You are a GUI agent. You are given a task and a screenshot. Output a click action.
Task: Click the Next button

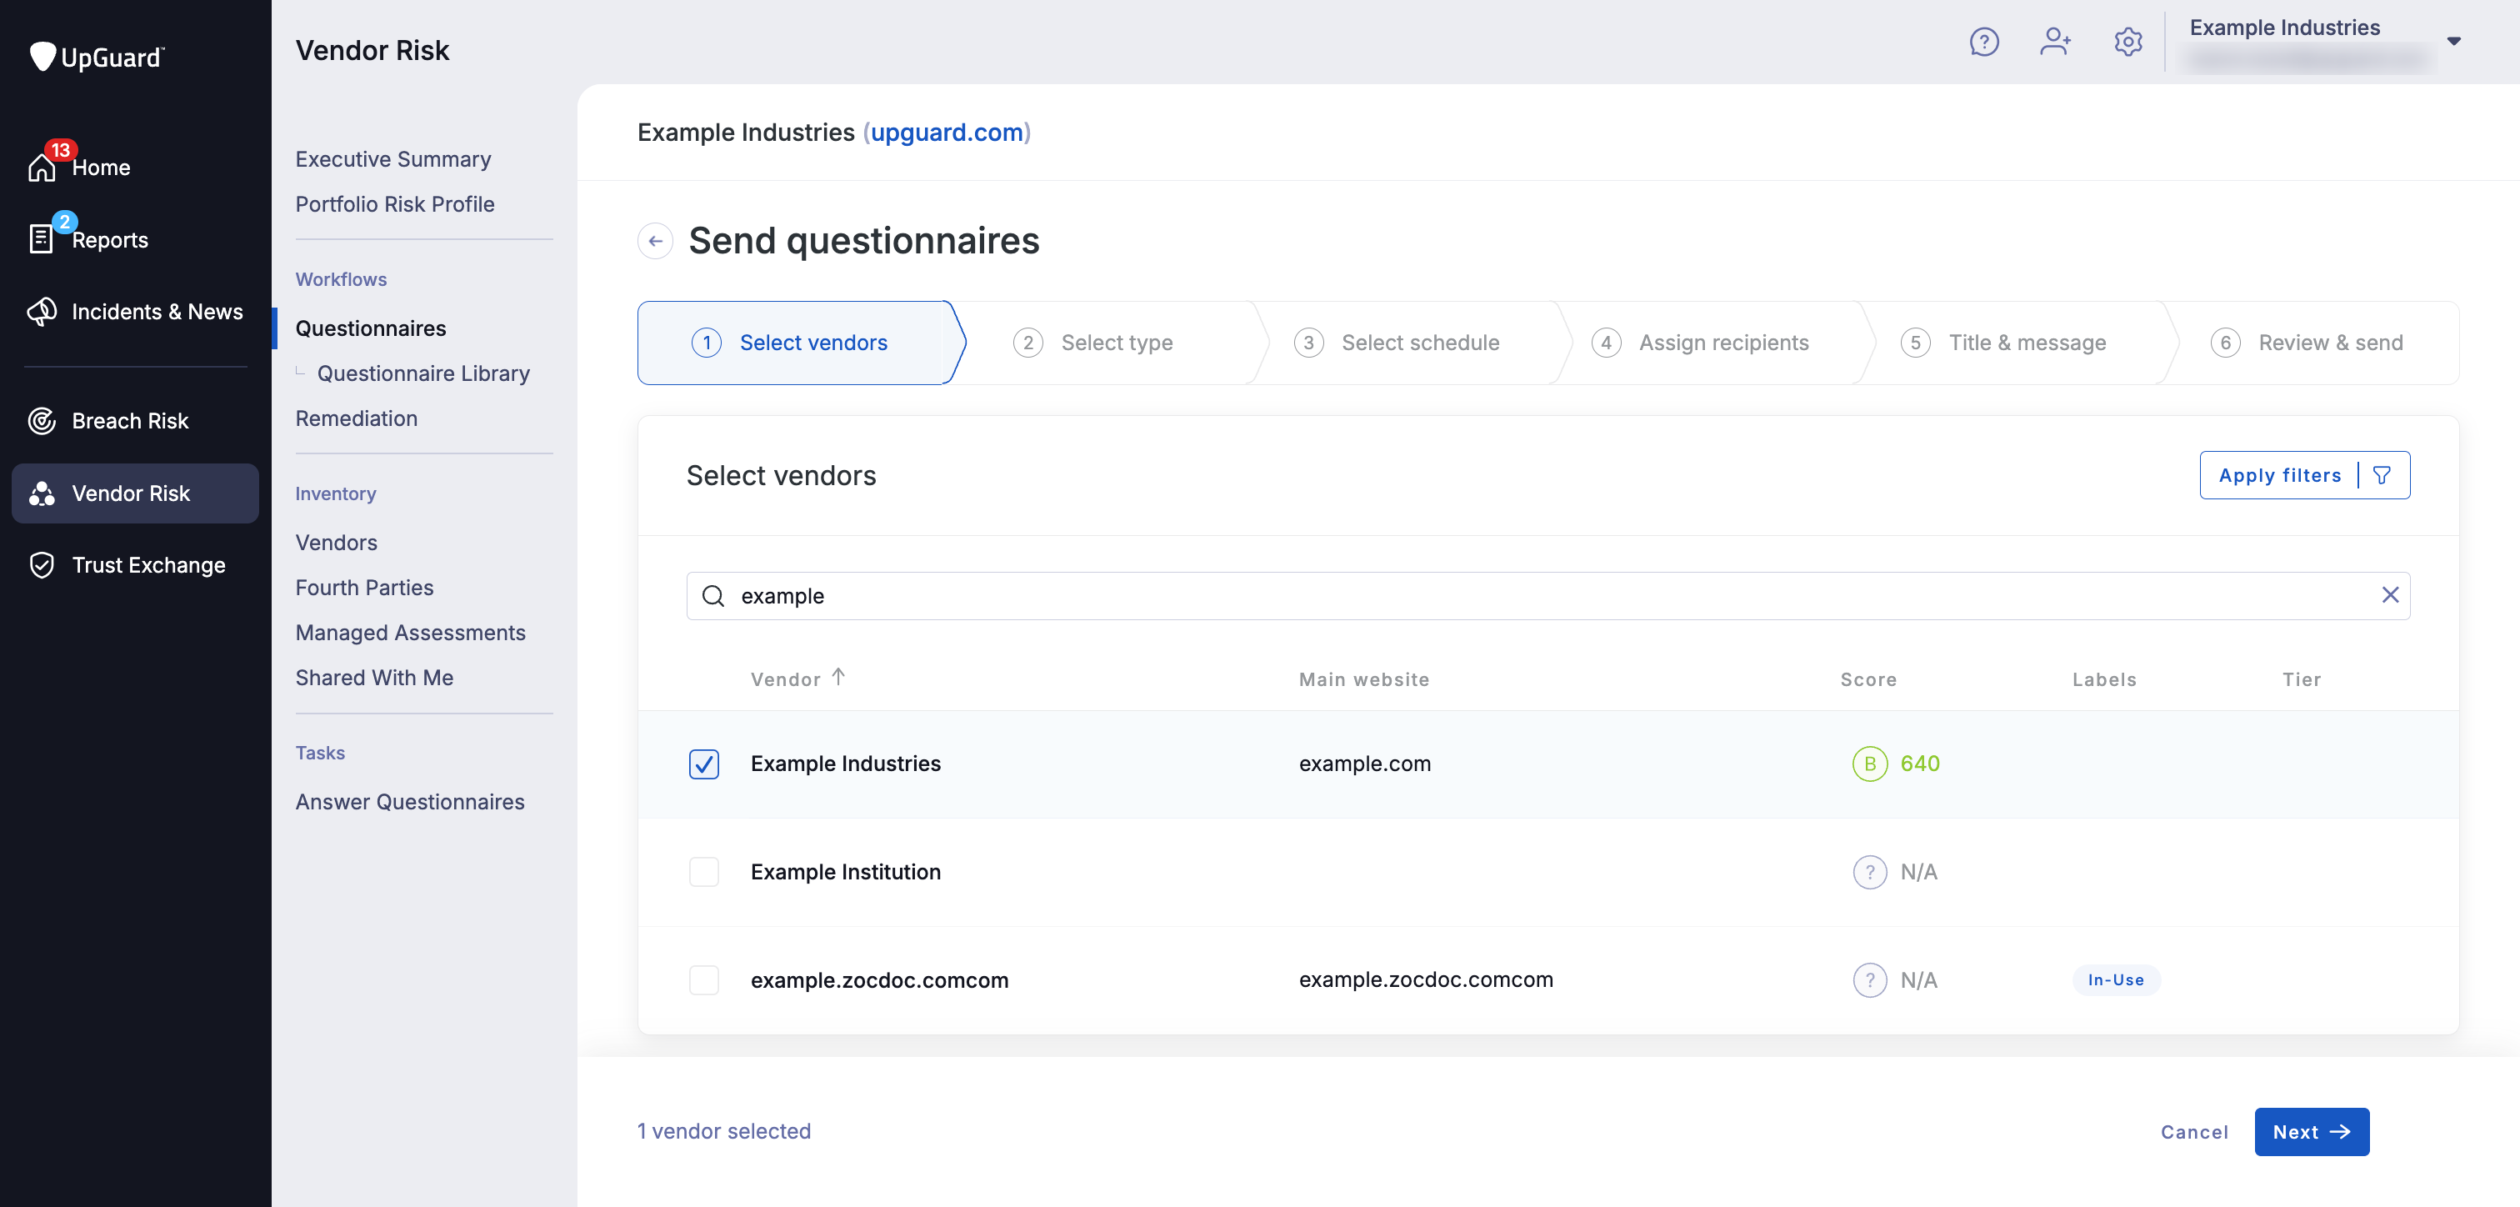tap(2311, 1132)
